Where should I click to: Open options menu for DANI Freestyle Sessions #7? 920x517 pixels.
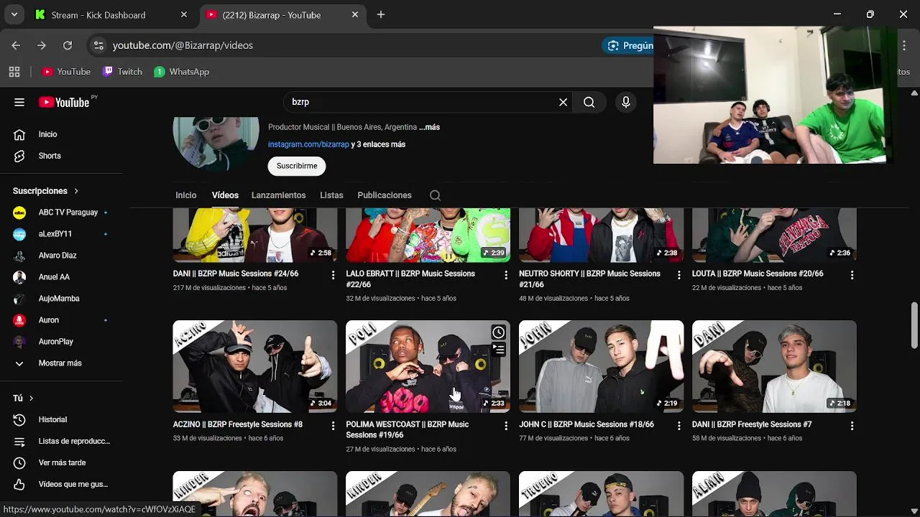tap(852, 426)
